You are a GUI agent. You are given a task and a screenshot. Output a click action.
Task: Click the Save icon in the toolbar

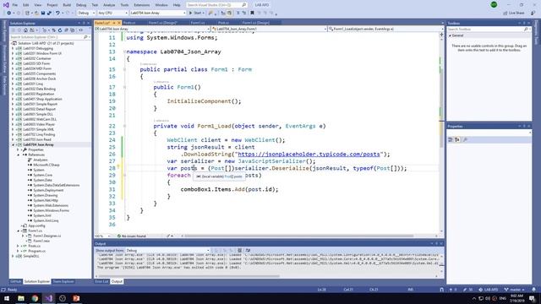click(x=43, y=14)
